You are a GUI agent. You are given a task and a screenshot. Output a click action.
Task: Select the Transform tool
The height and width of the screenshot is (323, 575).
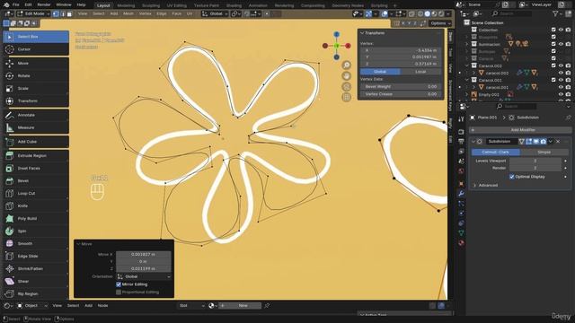click(36, 100)
